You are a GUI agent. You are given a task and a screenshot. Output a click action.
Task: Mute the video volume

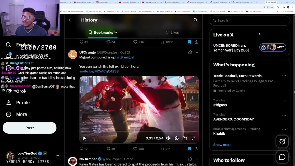[168, 138]
